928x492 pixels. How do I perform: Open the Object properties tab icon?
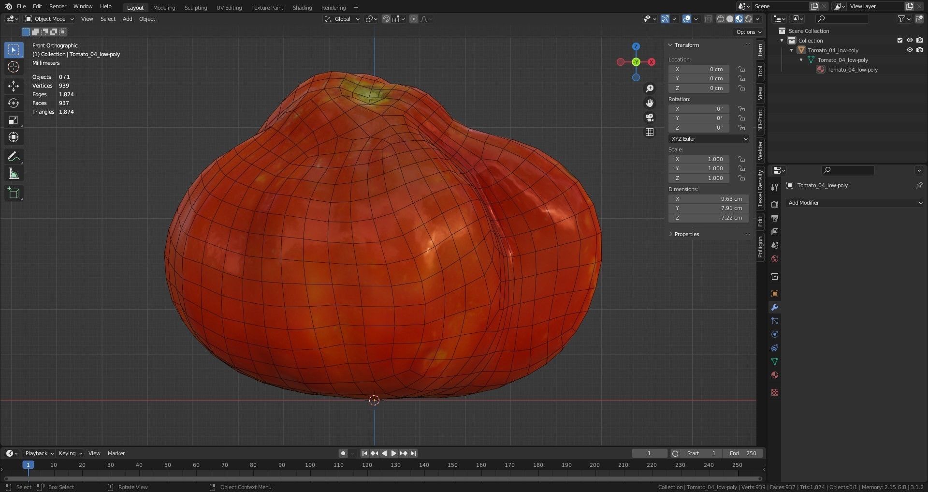[x=775, y=294]
